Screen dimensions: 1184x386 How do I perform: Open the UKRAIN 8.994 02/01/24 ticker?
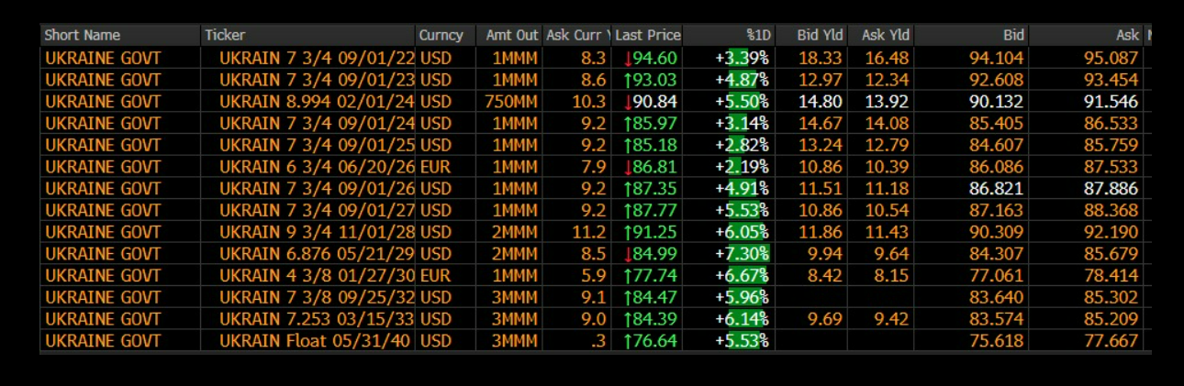click(317, 102)
